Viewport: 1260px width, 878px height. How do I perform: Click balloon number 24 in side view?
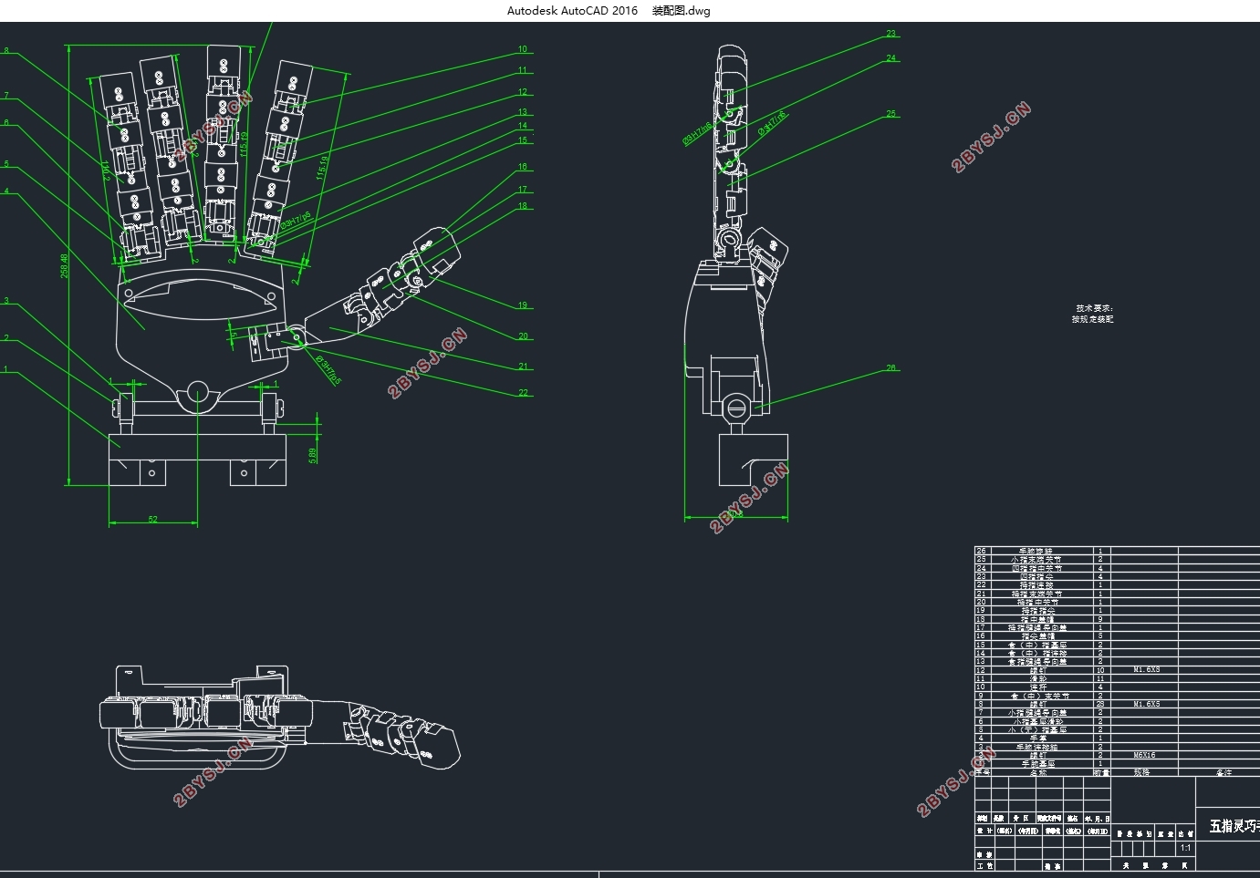tap(891, 58)
